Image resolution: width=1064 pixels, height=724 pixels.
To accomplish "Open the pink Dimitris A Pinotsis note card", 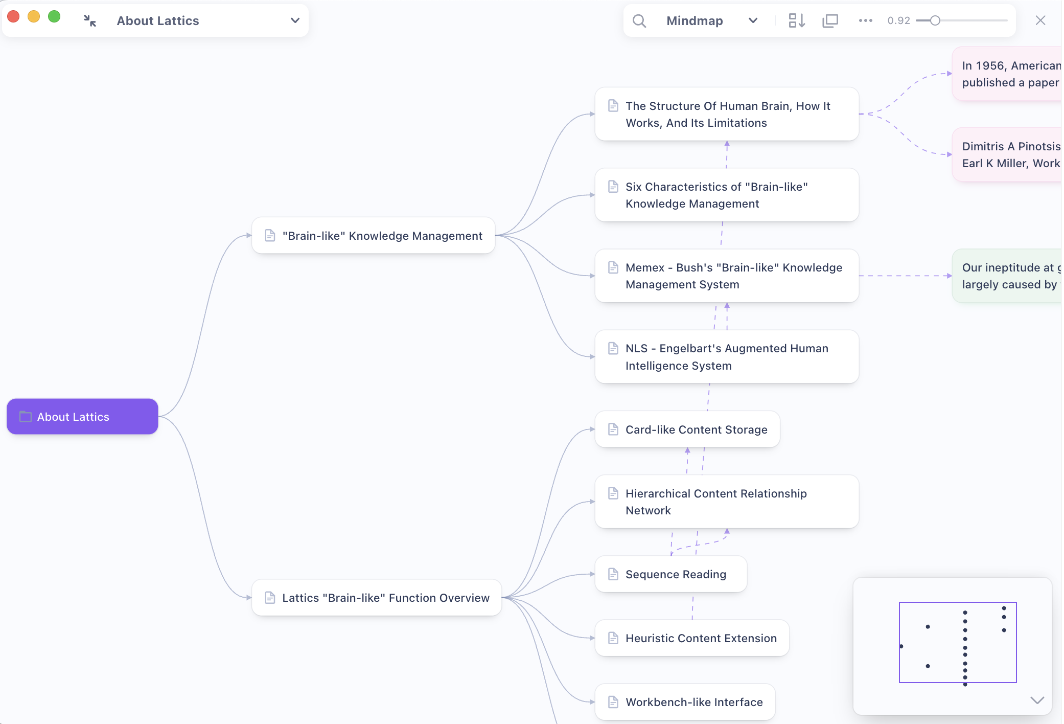I will point(1008,154).
